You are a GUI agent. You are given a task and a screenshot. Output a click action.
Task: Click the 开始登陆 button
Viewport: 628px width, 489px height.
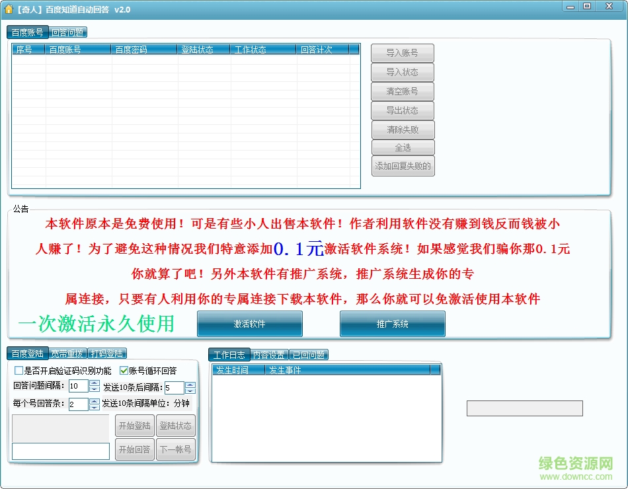point(135,425)
